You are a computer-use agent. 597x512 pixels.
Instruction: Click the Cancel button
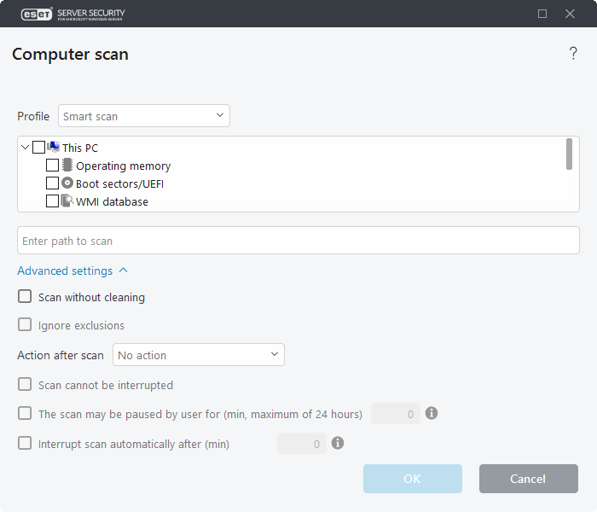(528, 479)
